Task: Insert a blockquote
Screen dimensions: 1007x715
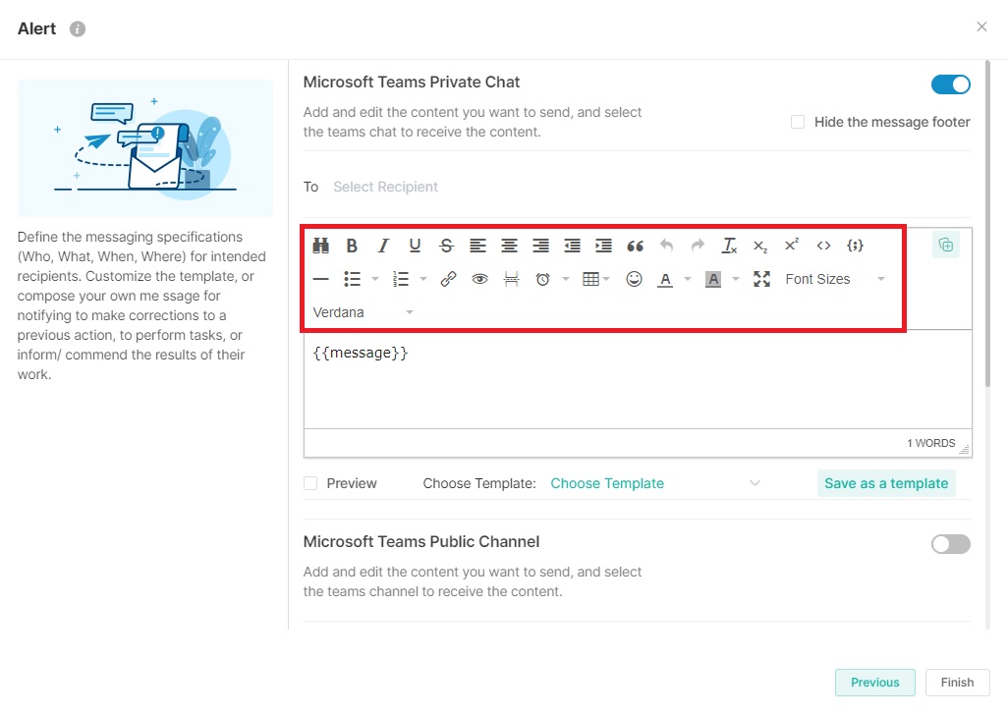Action: coord(635,246)
